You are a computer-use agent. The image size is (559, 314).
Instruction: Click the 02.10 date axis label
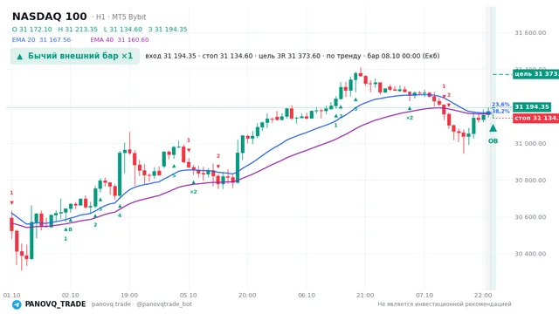70,296
